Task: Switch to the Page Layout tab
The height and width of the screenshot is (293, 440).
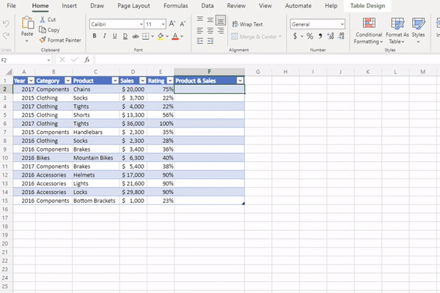Action: (133, 6)
